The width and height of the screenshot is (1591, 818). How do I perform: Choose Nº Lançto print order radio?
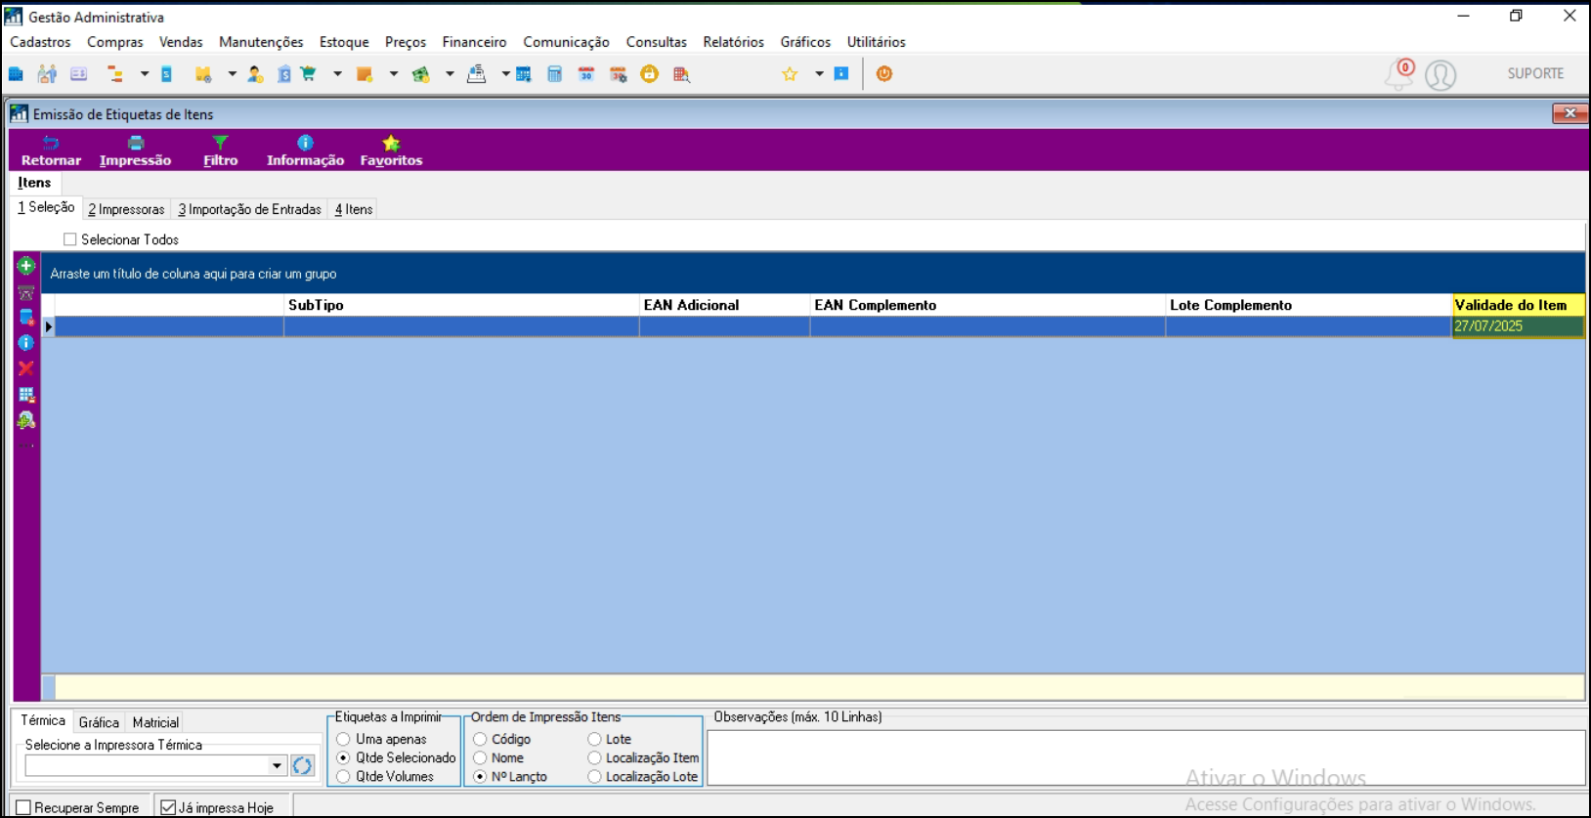click(480, 777)
